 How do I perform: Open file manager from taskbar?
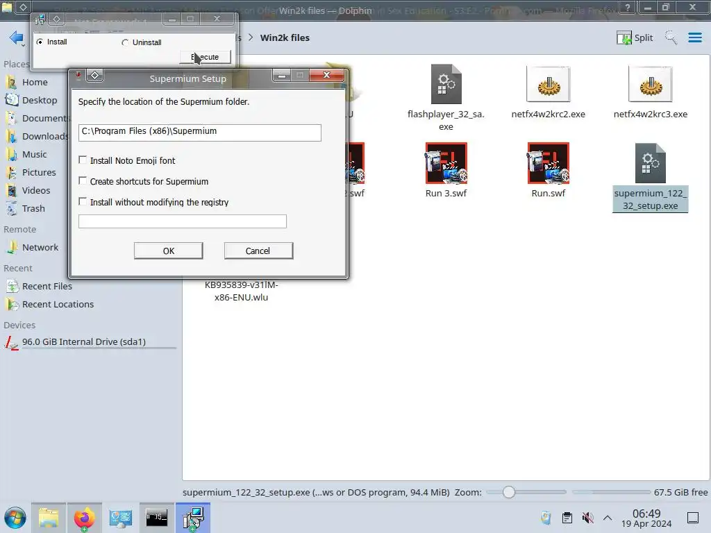pos(49,518)
